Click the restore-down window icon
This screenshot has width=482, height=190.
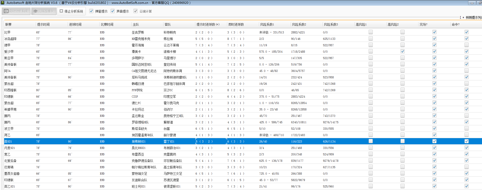(479, 3)
